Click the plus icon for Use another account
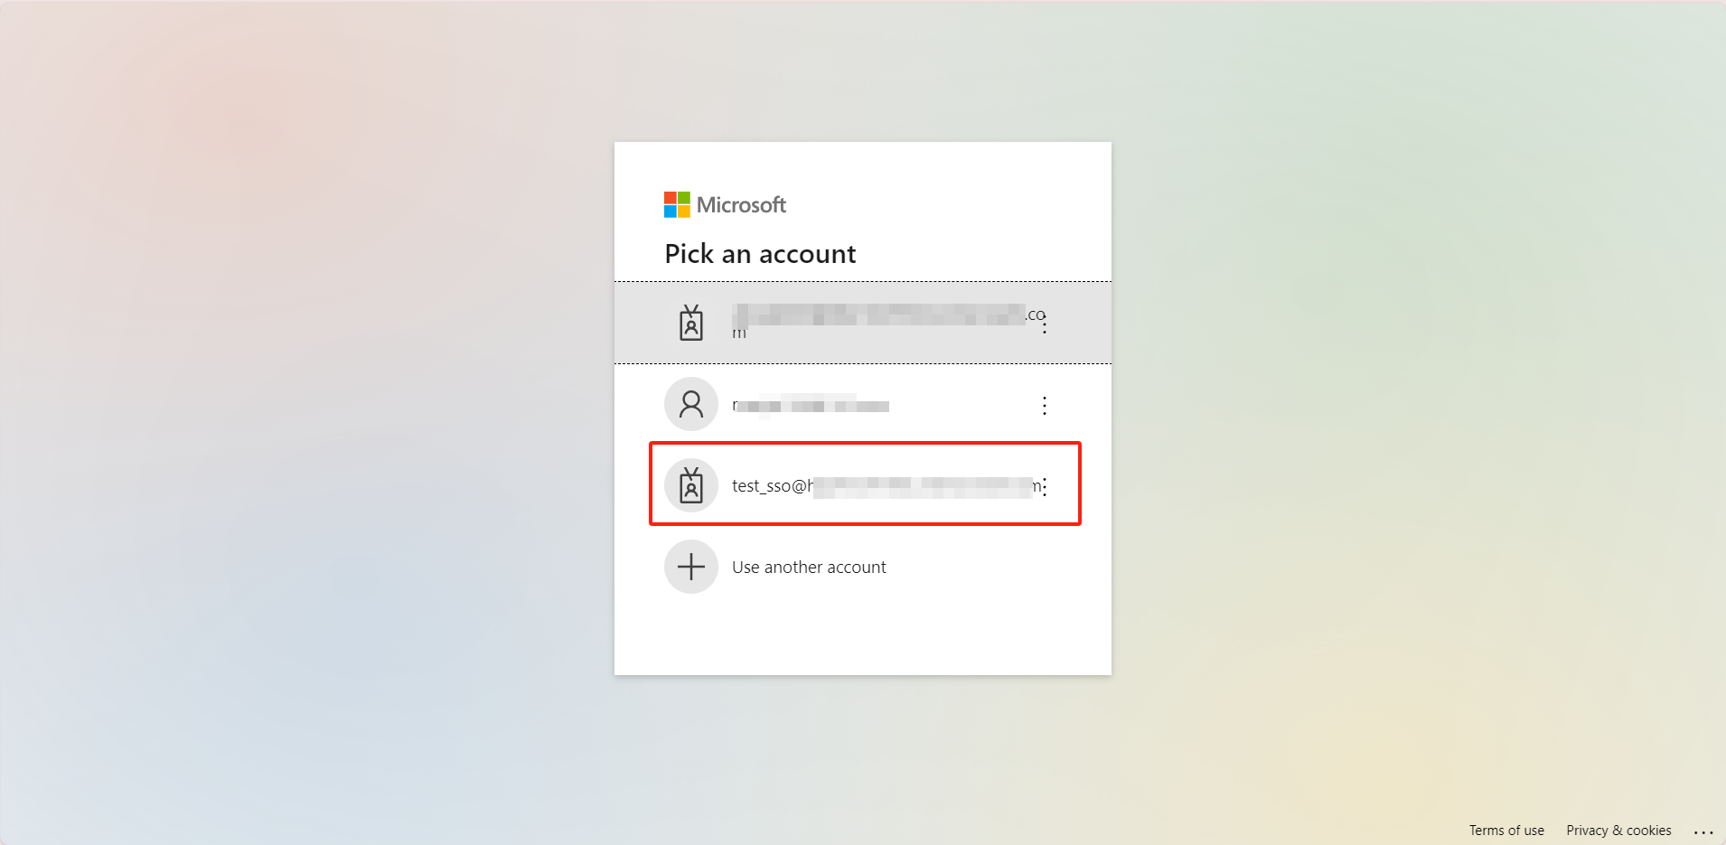 (691, 567)
